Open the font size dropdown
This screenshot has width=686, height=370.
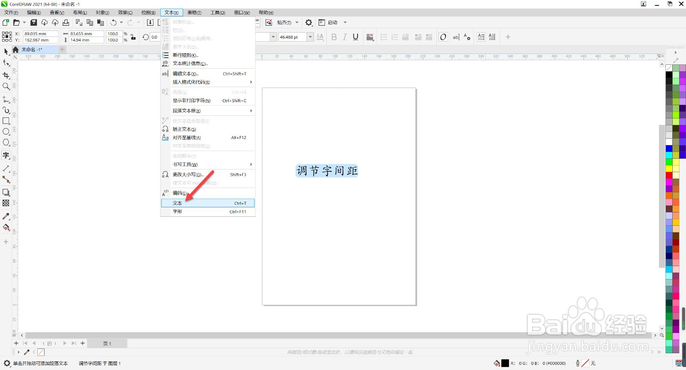tap(310, 37)
